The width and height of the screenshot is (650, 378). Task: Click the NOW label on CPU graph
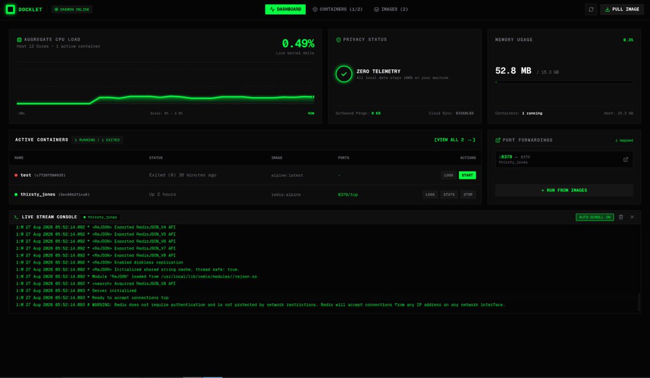[x=311, y=113]
